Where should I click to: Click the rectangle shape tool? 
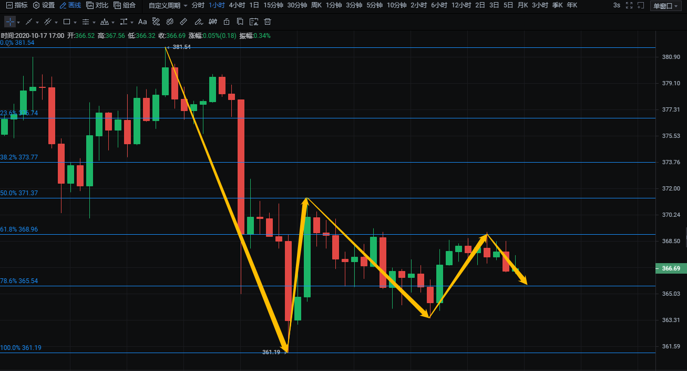(66, 22)
